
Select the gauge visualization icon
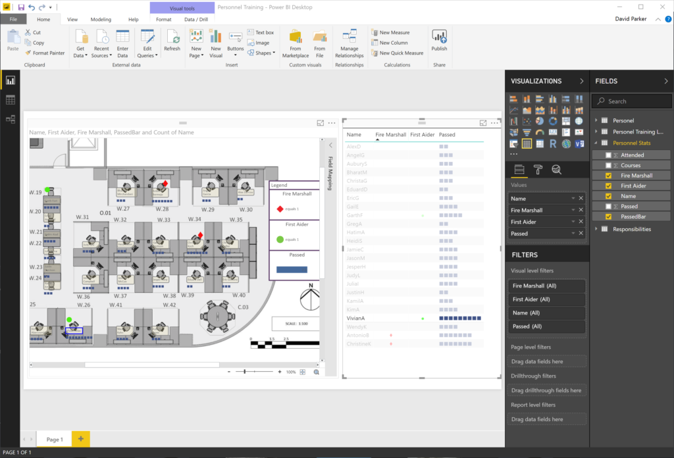[x=540, y=132]
